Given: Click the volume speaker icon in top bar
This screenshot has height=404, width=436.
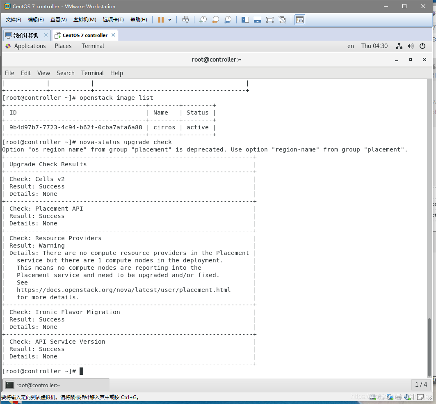Looking at the screenshot, I should point(411,46).
